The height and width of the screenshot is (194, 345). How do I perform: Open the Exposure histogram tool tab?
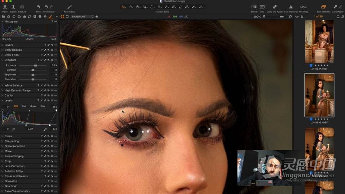[24, 16]
